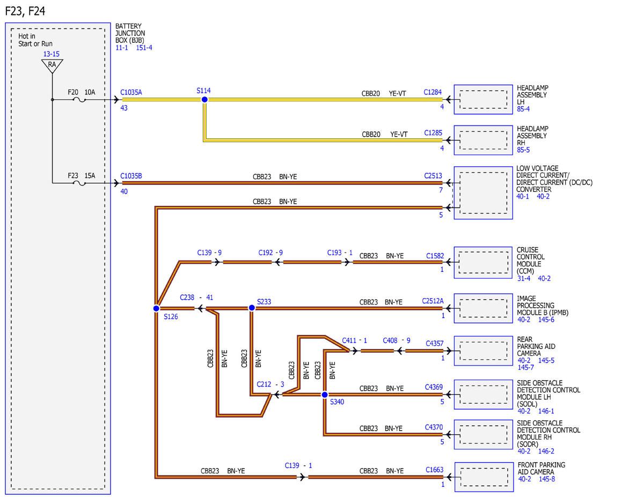Go to page 145-8 for Front Parking Camera

pyautogui.click(x=546, y=479)
